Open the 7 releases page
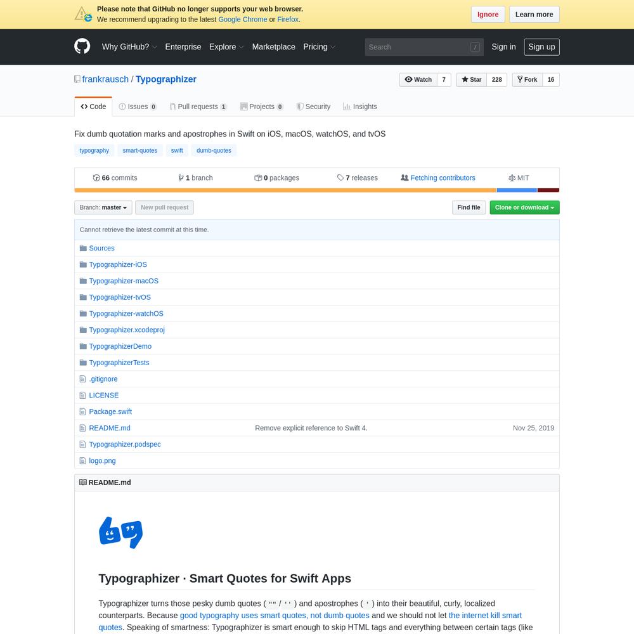Image resolution: width=634 pixels, height=634 pixels. pos(358,178)
